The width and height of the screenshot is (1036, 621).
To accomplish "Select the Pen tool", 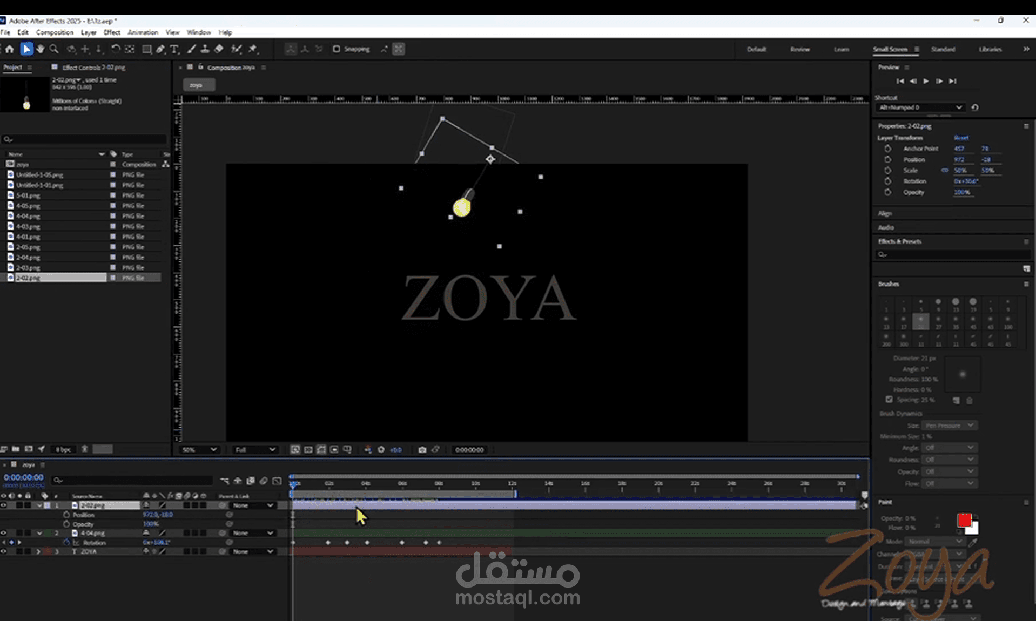I will tap(160, 49).
